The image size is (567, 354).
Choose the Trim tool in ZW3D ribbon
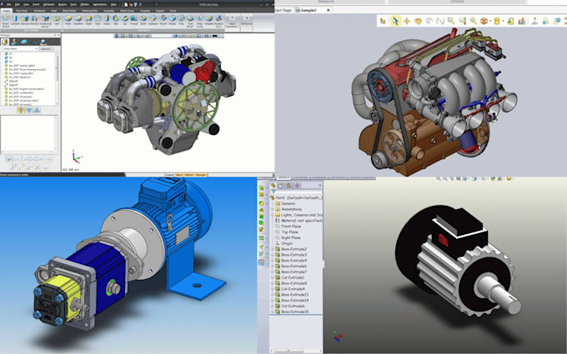click(x=181, y=20)
